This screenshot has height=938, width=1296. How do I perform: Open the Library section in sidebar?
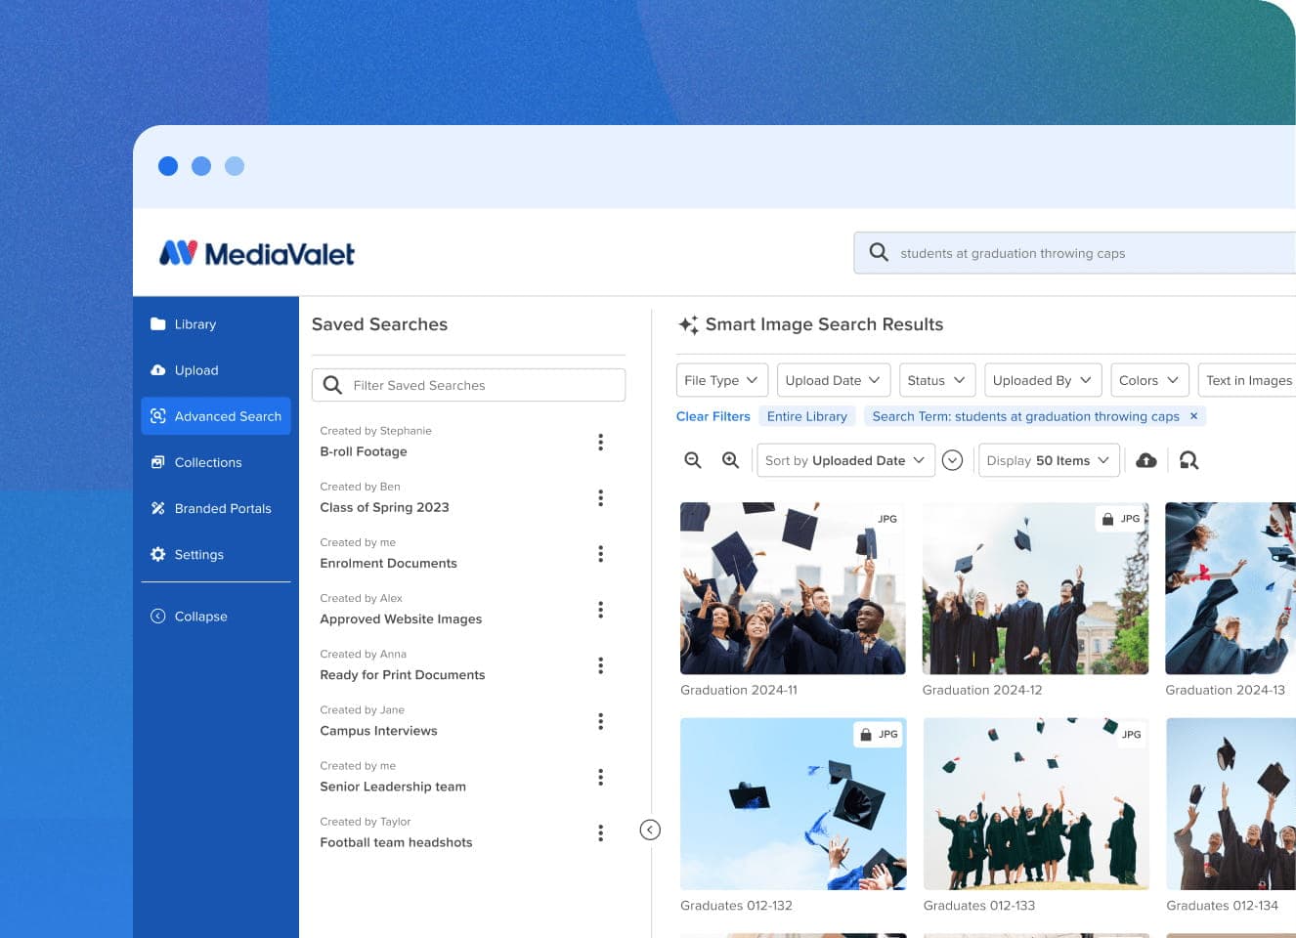[x=194, y=323]
